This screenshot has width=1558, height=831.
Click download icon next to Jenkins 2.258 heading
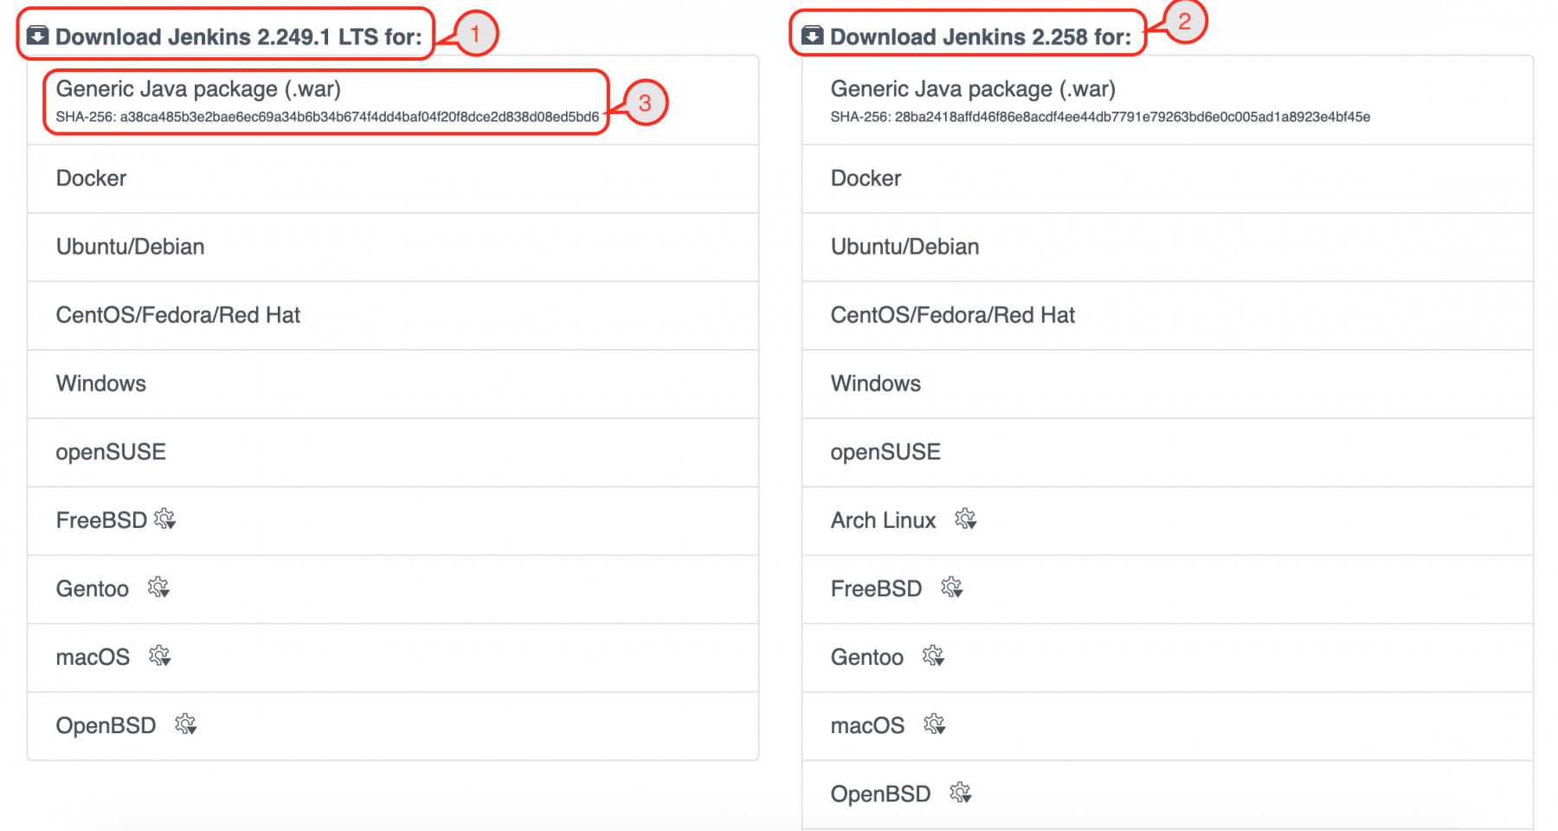pos(812,35)
